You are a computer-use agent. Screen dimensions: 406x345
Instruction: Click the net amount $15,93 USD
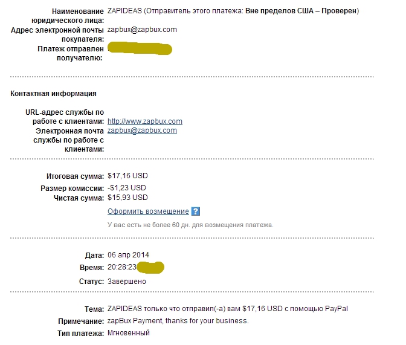coord(127,198)
